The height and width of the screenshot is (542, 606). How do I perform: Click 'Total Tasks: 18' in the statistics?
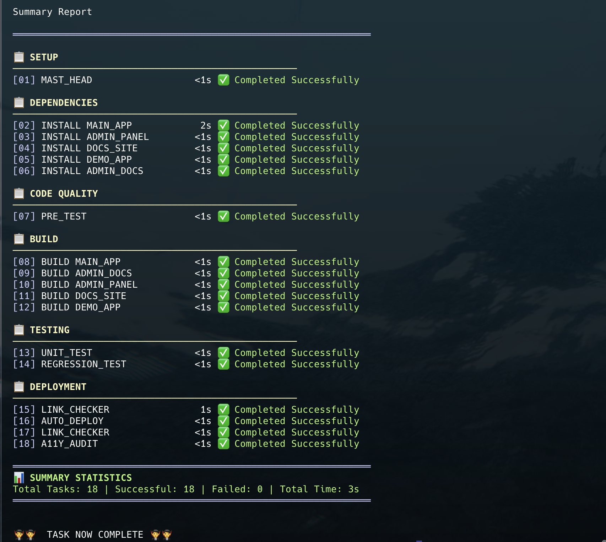[x=55, y=489]
